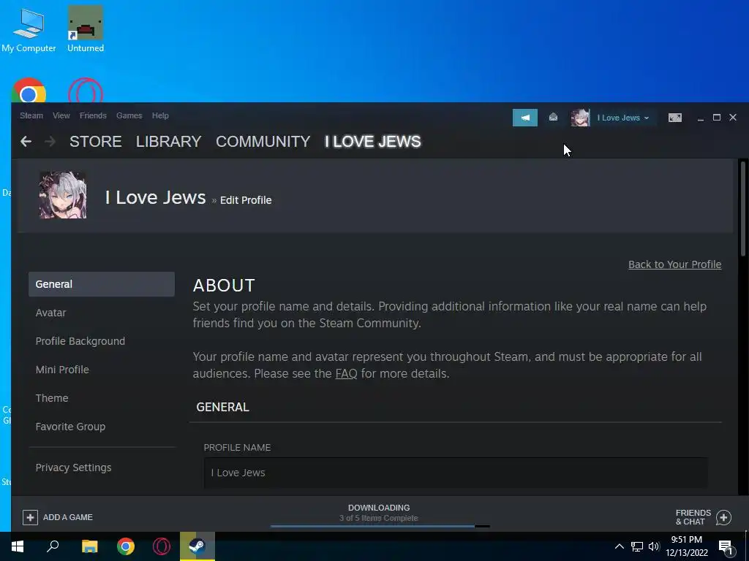The image size is (749, 561).
Task: Select the General settings section
Action: 101,284
